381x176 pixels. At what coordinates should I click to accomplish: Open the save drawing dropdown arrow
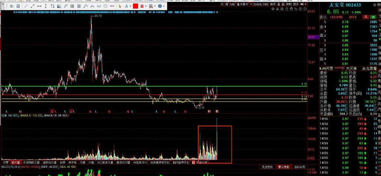coord(155,6)
